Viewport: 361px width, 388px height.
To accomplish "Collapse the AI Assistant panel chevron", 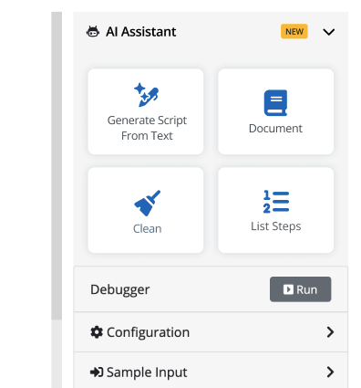I will point(328,32).
